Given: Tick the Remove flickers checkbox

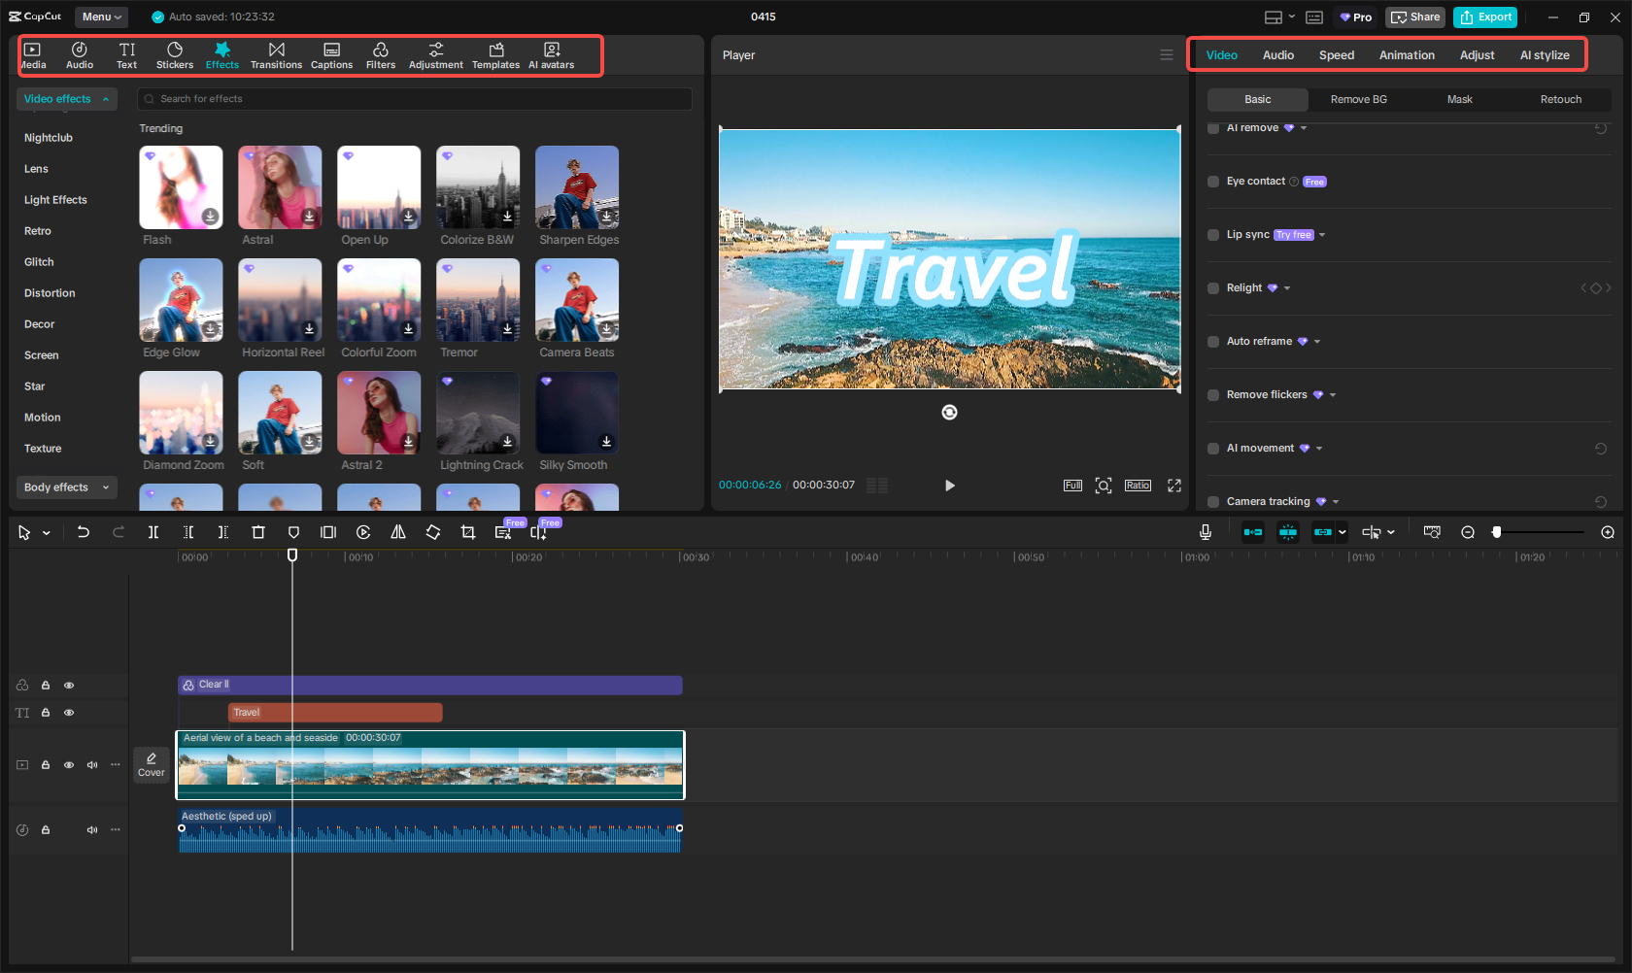Looking at the screenshot, I should [x=1213, y=395].
